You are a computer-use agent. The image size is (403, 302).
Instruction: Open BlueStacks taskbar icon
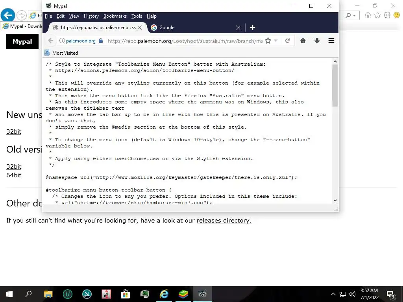point(183,294)
